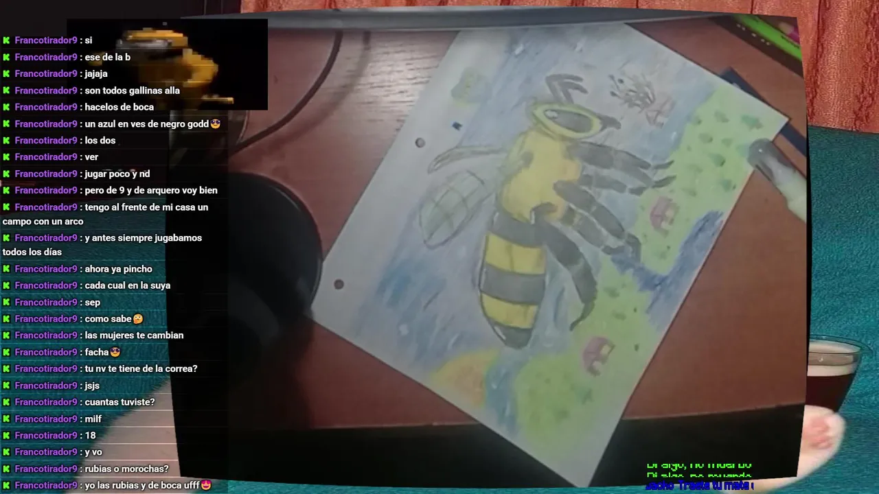The image size is (879, 494).
Task: Click Kick badge next to "18" message
Action: tap(6, 436)
